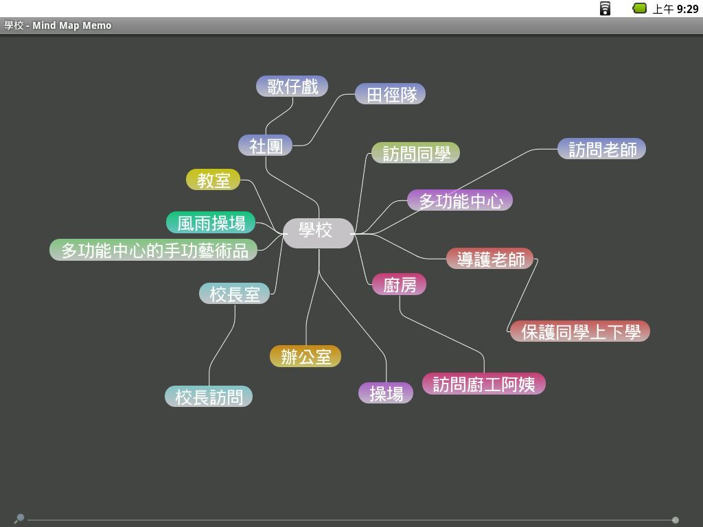
Task: Select the 校長室 node
Action: [x=234, y=294]
